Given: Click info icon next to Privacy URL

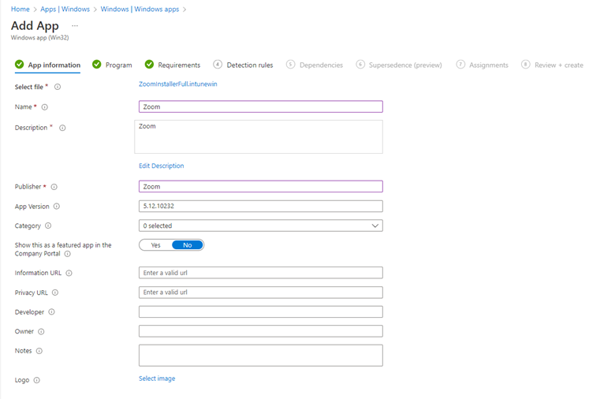Looking at the screenshot, I should tap(55, 293).
